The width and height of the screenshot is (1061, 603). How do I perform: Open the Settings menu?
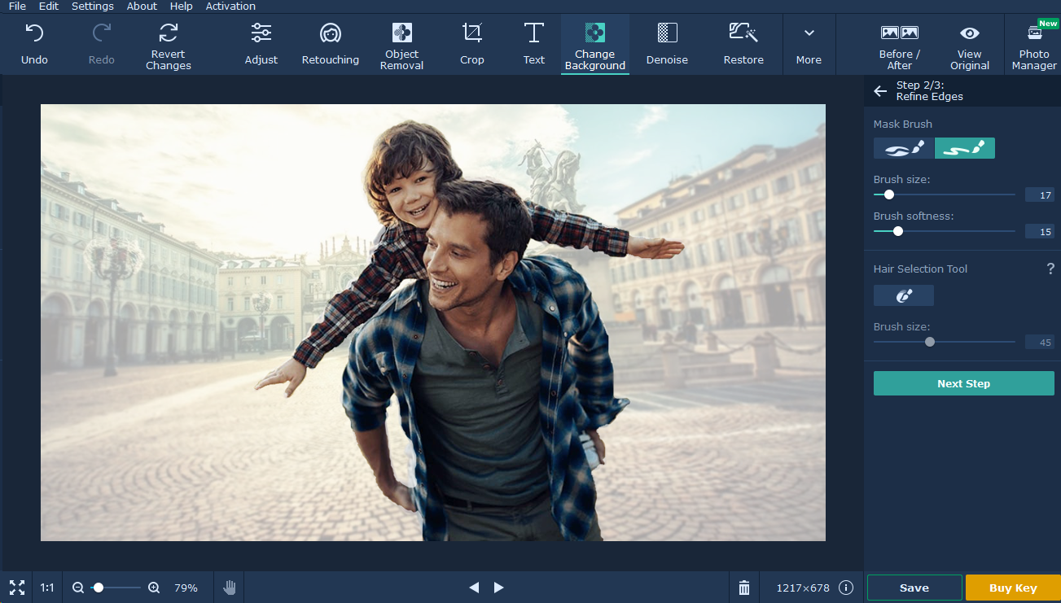coord(92,7)
